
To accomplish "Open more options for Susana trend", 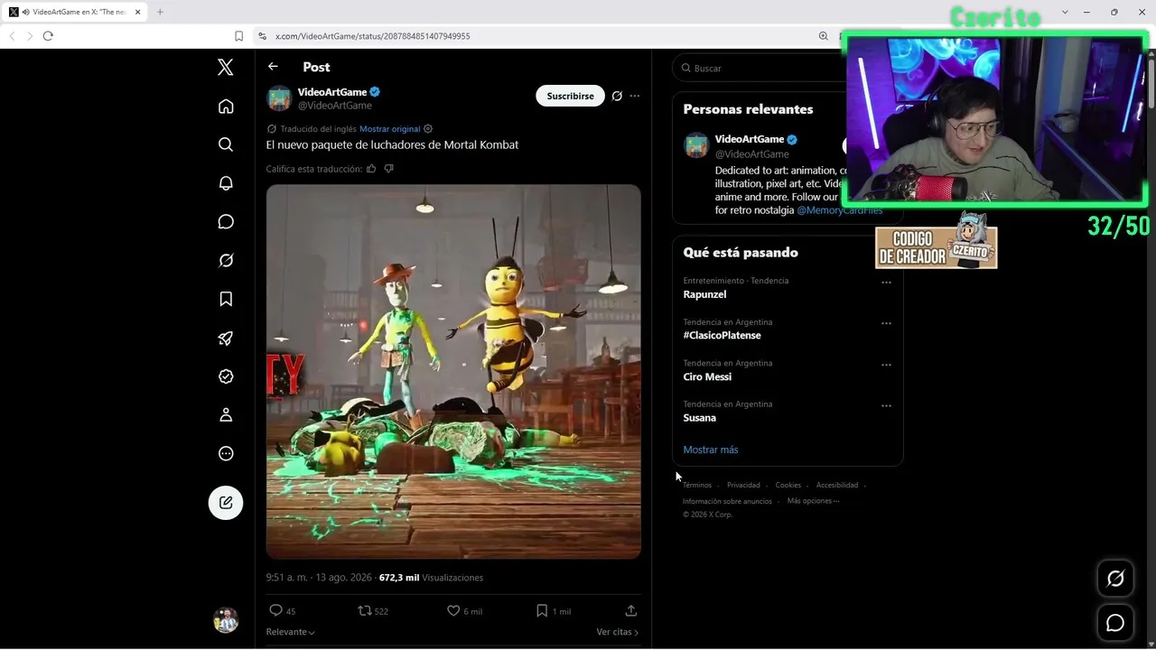I will (x=886, y=406).
